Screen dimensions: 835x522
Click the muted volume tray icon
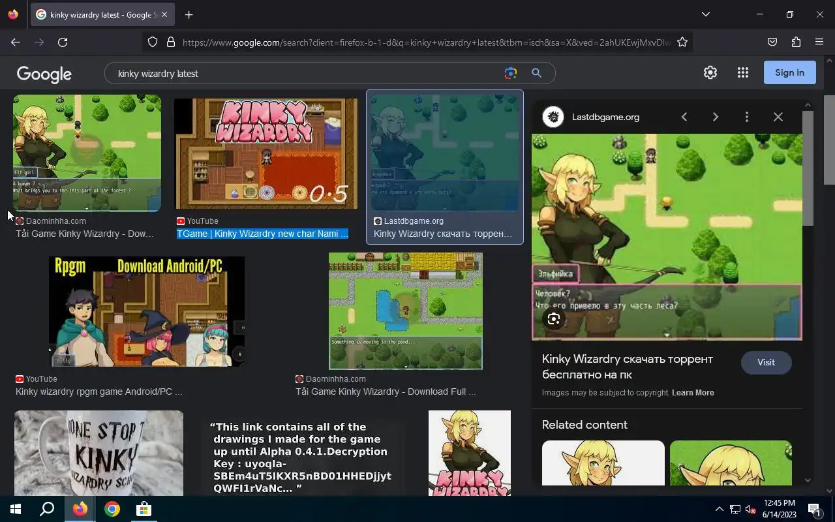click(x=751, y=509)
